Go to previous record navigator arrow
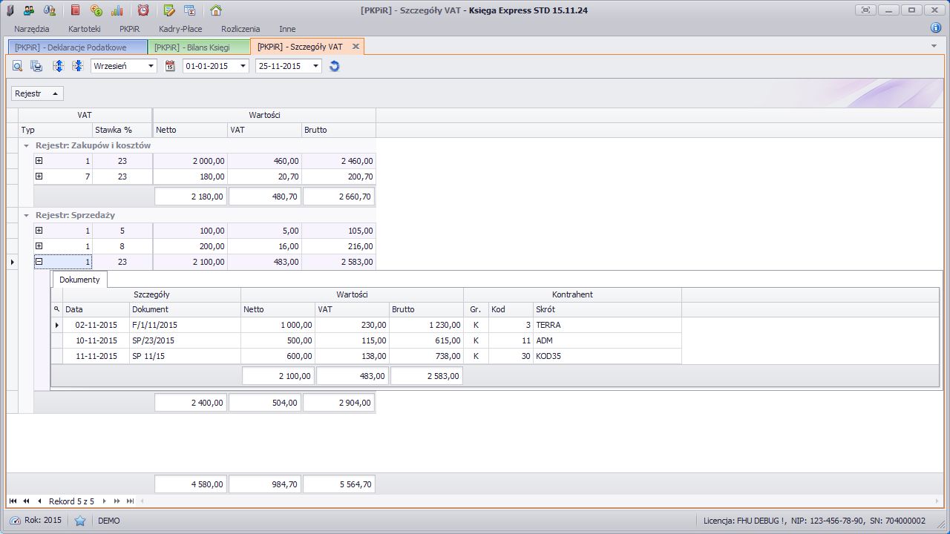 [x=39, y=501]
